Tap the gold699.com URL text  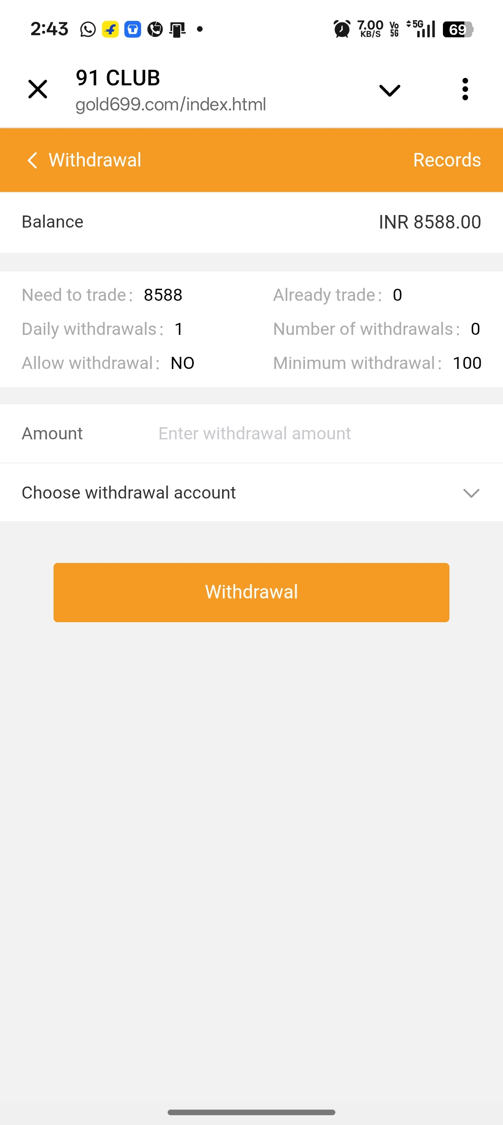(x=170, y=104)
